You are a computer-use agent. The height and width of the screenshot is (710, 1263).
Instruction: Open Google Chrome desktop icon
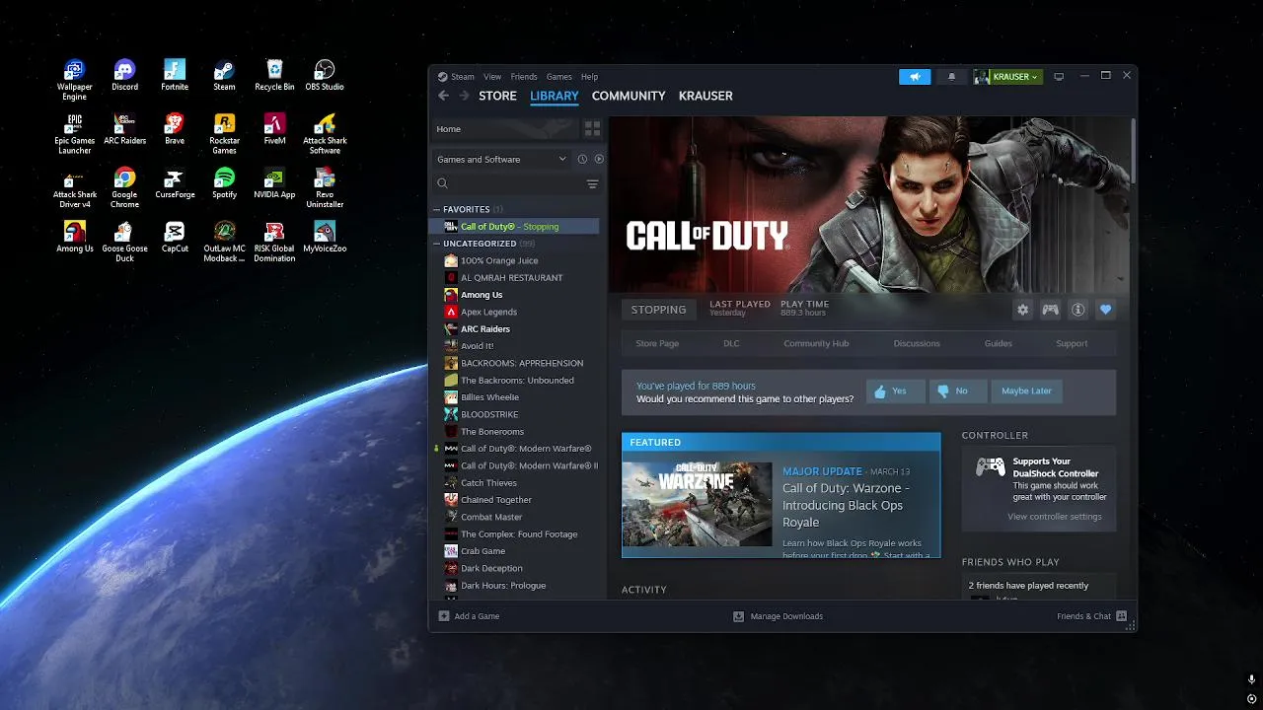[x=124, y=188]
